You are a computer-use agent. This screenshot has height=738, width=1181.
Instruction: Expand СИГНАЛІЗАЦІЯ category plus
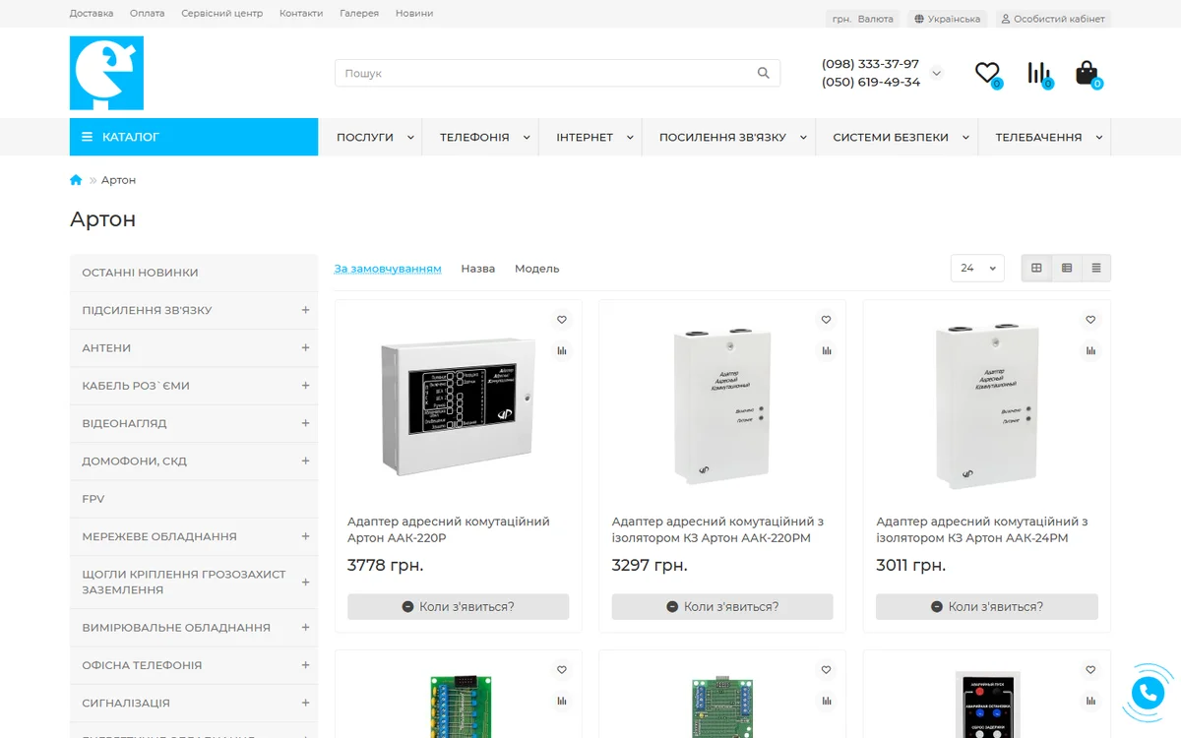tap(305, 703)
